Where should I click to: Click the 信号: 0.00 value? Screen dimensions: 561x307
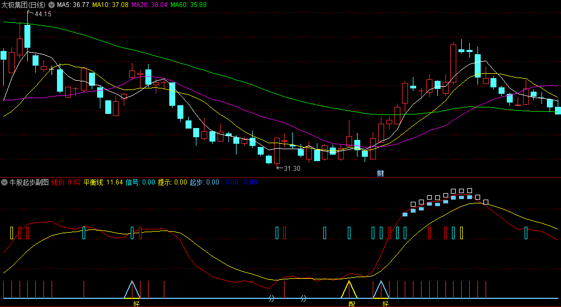click(x=140, y=182)
